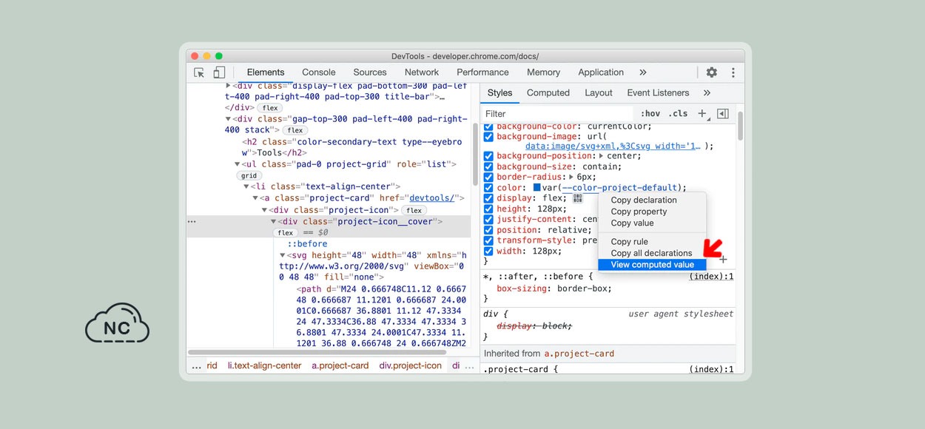Select Copy value from context menu

click(652, 223)
